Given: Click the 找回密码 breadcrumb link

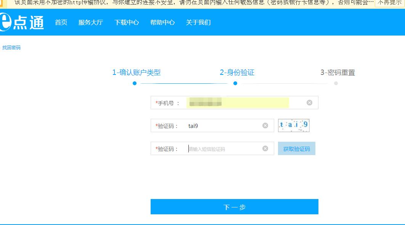Looking at the screenshot, I should click(x=11, y=47).
